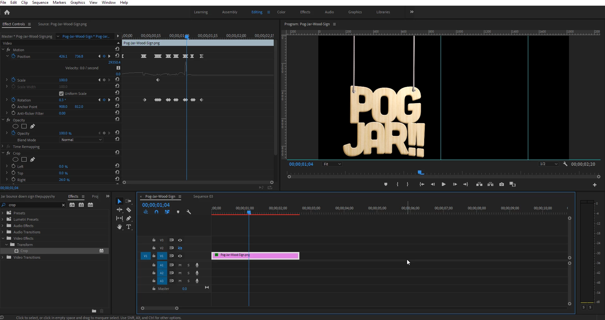Collapse the Motion effect group
This screenshot has height=320, width=605.
coord(3,50)
